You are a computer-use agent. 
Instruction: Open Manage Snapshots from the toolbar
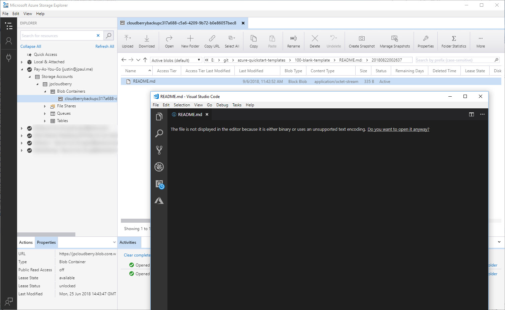point(395,41)
